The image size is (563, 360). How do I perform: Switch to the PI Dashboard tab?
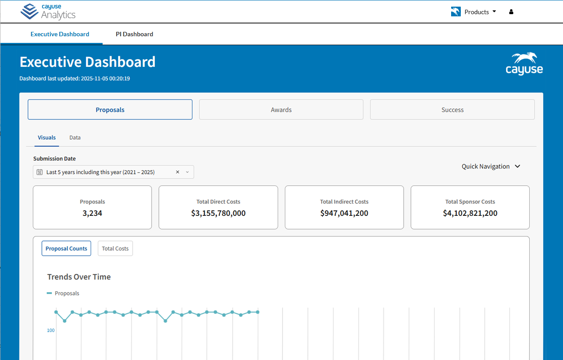[134, 34]
